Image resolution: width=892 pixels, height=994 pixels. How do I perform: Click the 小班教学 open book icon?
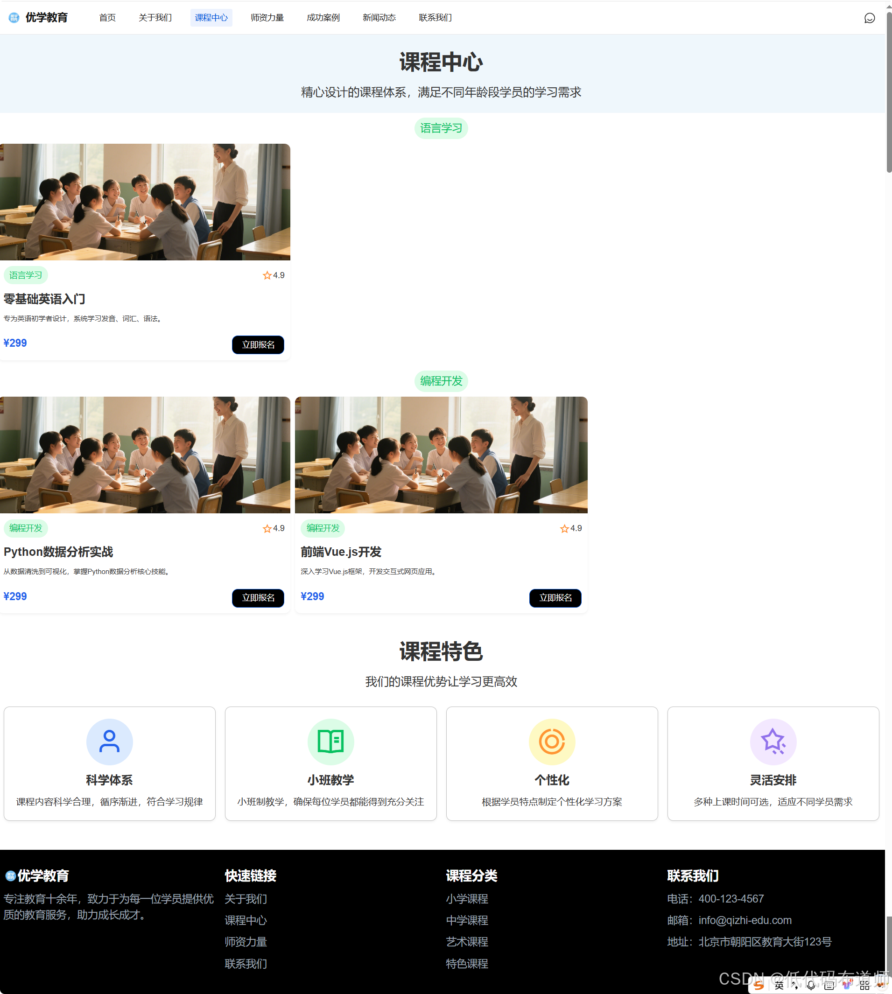[331, 741]
